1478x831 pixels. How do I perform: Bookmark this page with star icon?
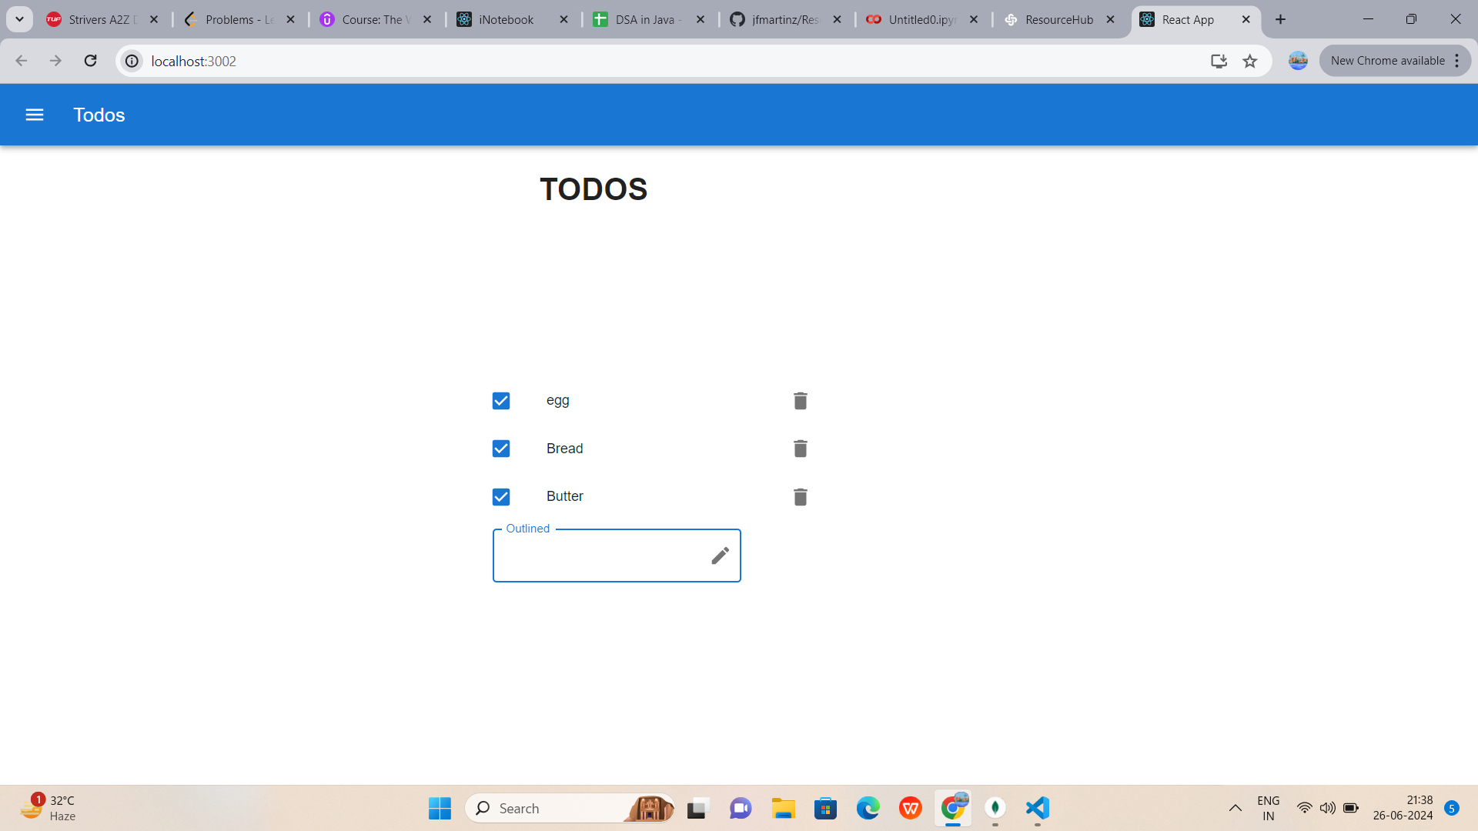[1249, 61]
